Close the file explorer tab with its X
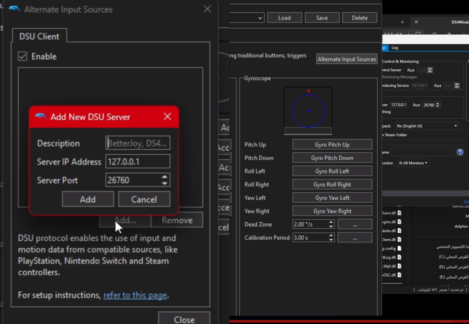Image resolution: width=469 pixels, height=324 pixels. (x=416, y=22)
